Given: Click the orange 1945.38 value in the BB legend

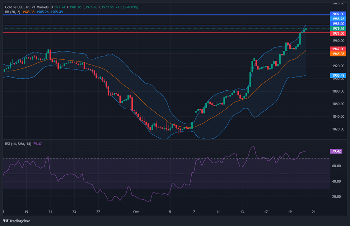Looking at the screenshot, I should 28,12.
